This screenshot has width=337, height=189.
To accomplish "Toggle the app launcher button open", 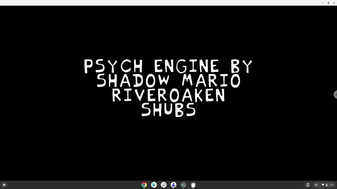I will 4,185.
